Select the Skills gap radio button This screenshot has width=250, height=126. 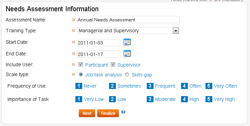[127, 74]
